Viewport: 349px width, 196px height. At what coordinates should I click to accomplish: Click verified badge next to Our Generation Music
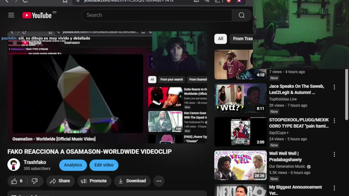point(309,166)
